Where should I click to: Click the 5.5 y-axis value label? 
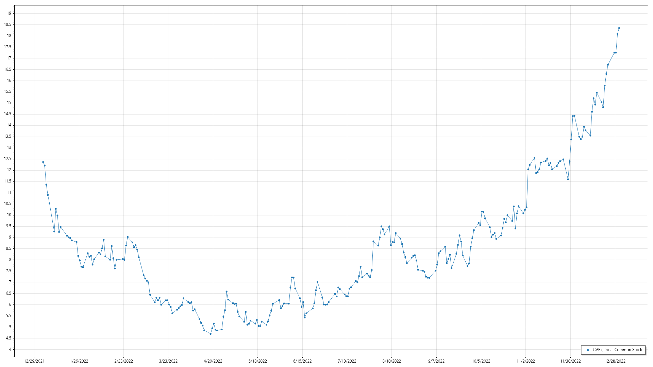pyautogui.click(x=9, y=316)
